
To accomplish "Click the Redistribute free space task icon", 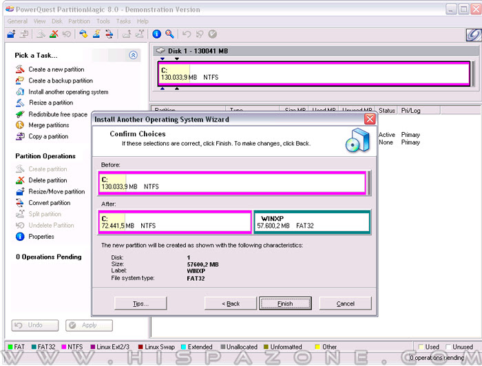I will coord(20,114).
